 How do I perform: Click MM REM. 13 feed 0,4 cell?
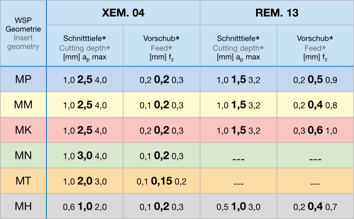point(315,104)
